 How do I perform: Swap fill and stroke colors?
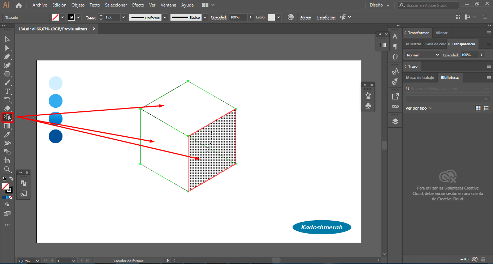click(x=11, y=178)
